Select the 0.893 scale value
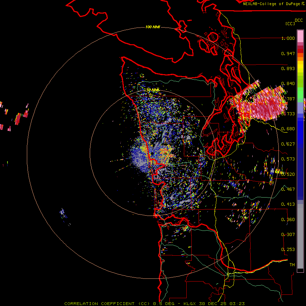Viewport: 306px width, 306px height. (x=288, y=68)
